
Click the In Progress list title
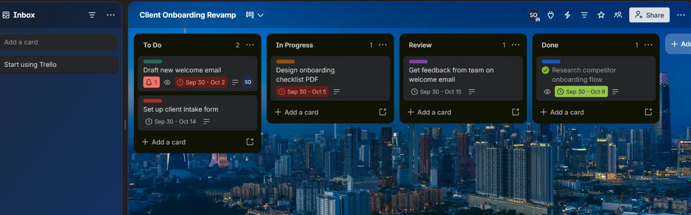point(295,45)
